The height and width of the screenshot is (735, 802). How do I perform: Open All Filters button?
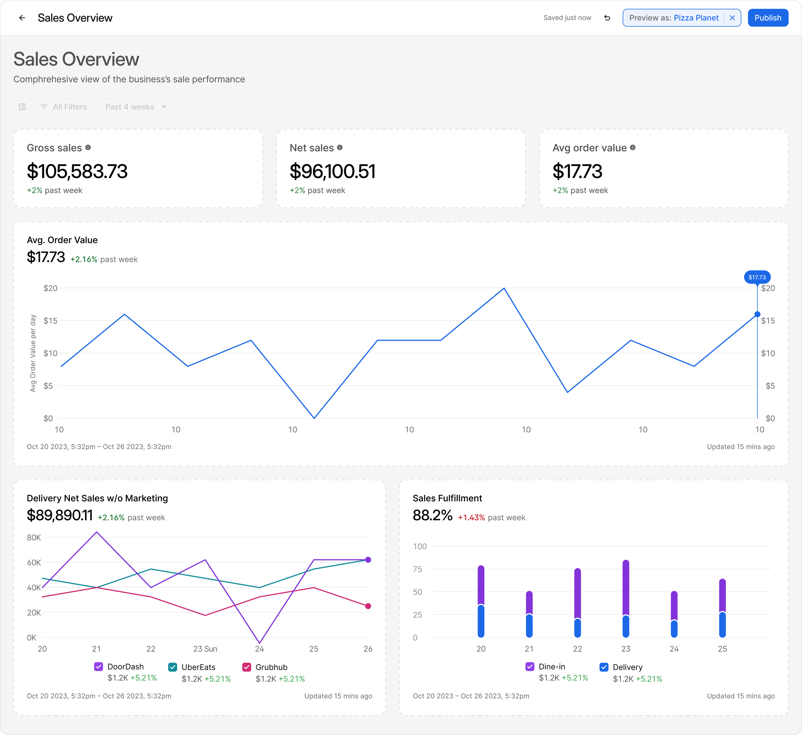[x=64, y=107]
